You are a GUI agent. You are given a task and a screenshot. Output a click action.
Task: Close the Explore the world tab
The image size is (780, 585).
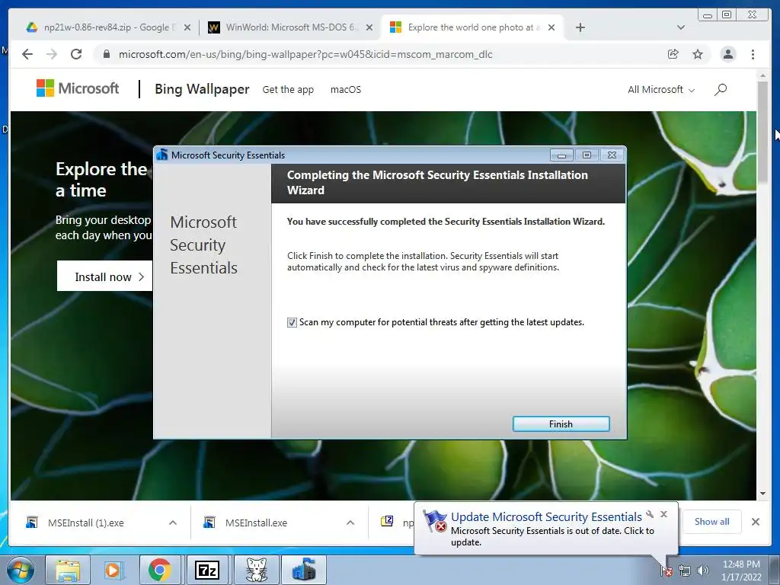(551, 27)
